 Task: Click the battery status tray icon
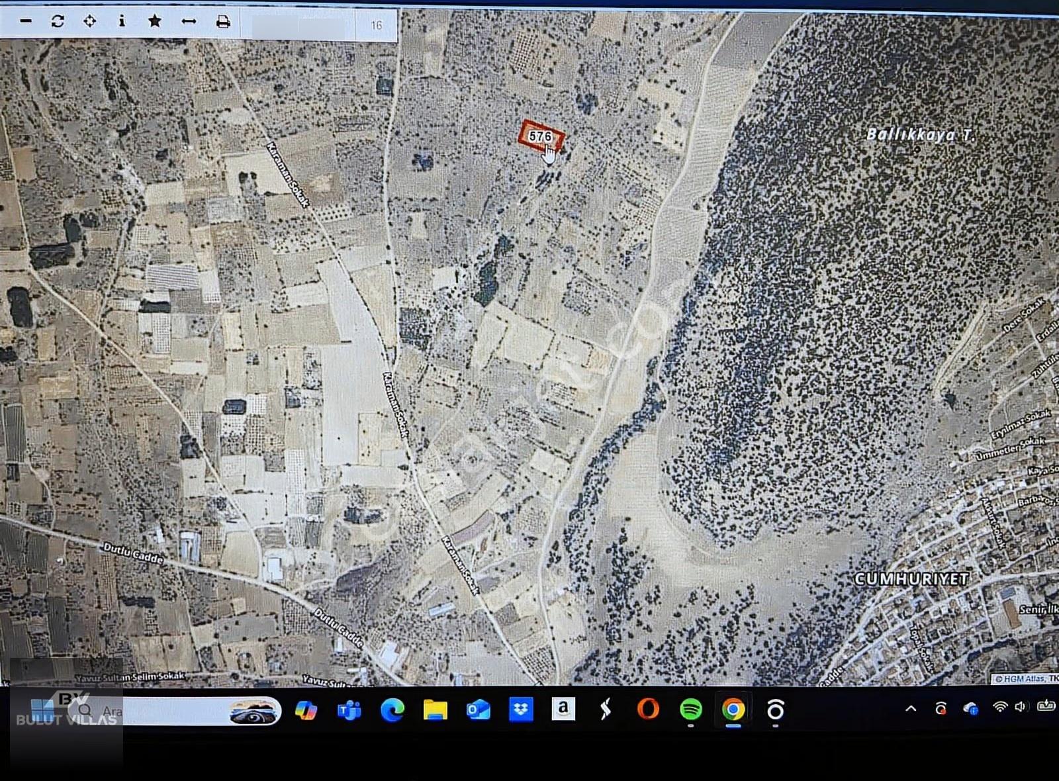point(1046,706)
